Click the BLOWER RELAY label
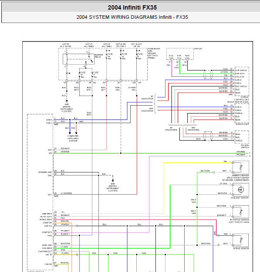Image resolution: width=260 pixels, height=272 pixels. point(99,56)
